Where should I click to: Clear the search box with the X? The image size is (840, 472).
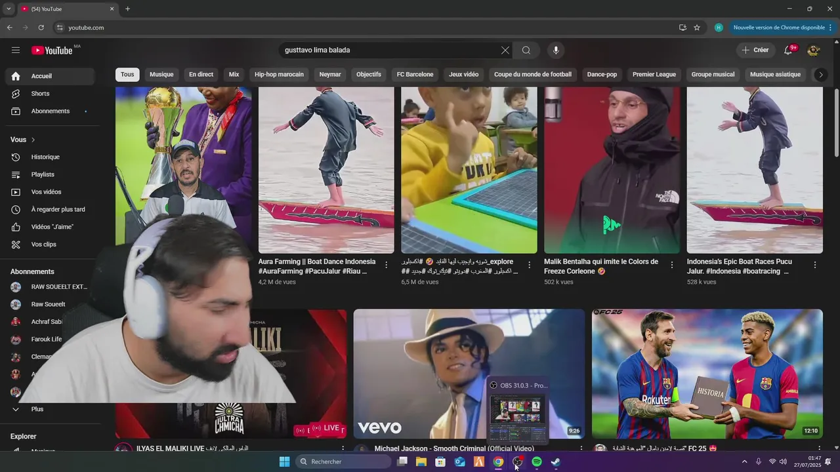tap(505, 50)
